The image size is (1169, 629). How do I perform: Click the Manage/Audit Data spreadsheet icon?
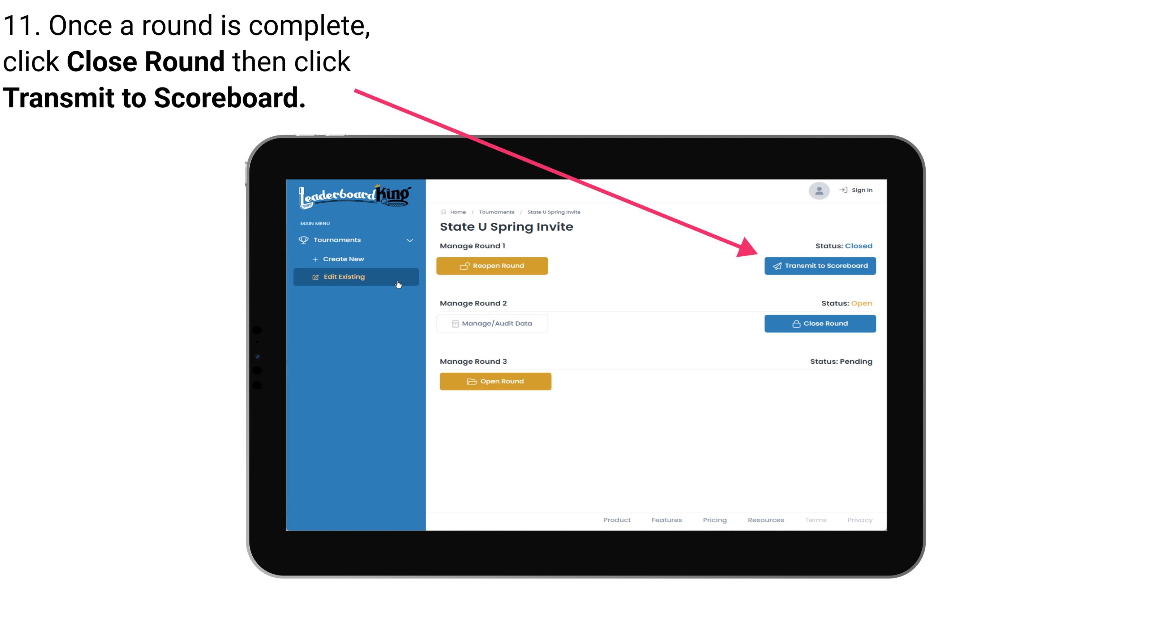[x=454, y=323]
